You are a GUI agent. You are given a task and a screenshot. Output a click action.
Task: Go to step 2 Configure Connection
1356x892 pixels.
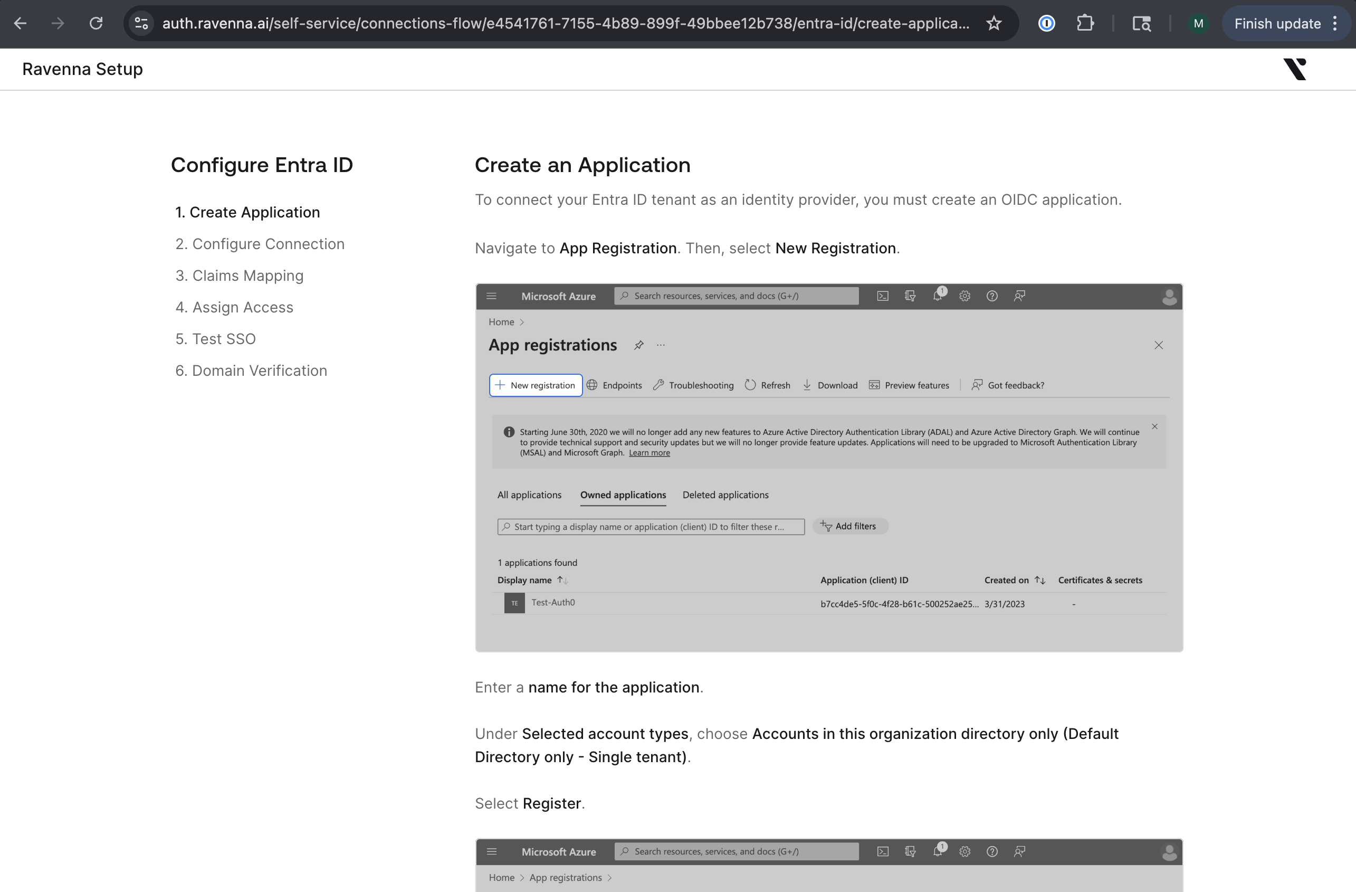tap(260, 244)
